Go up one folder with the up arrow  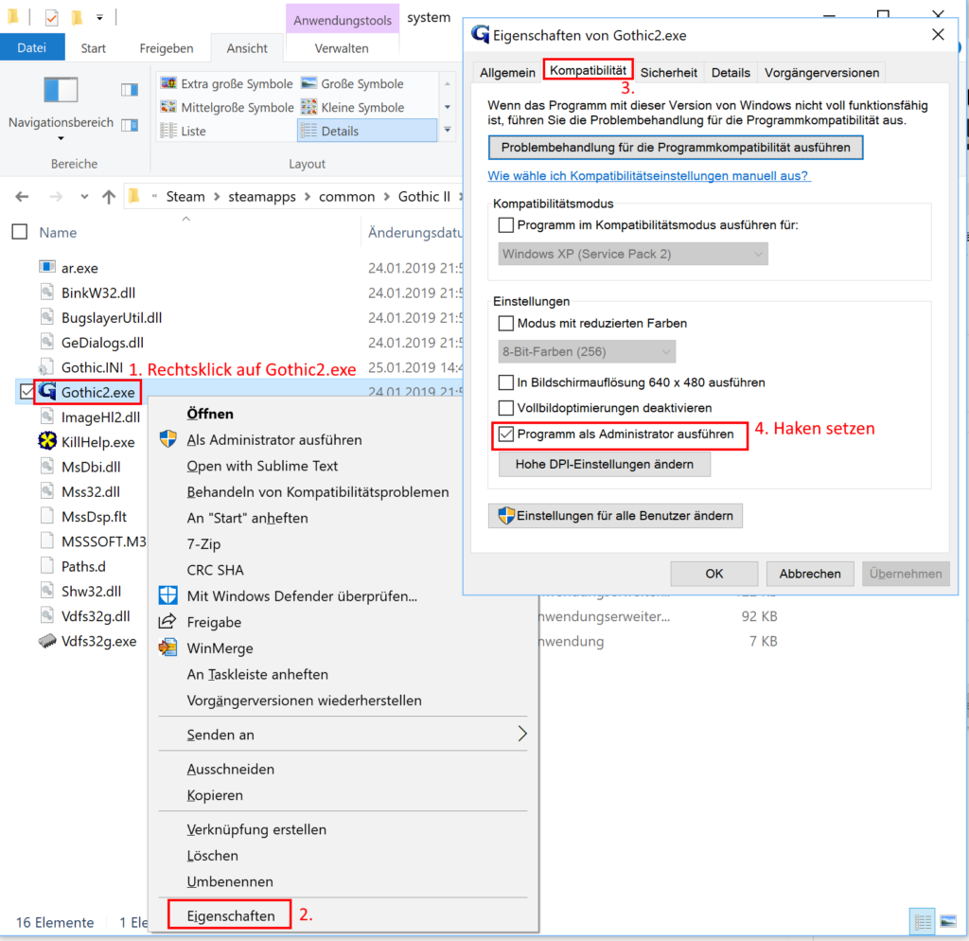[109, 197]
